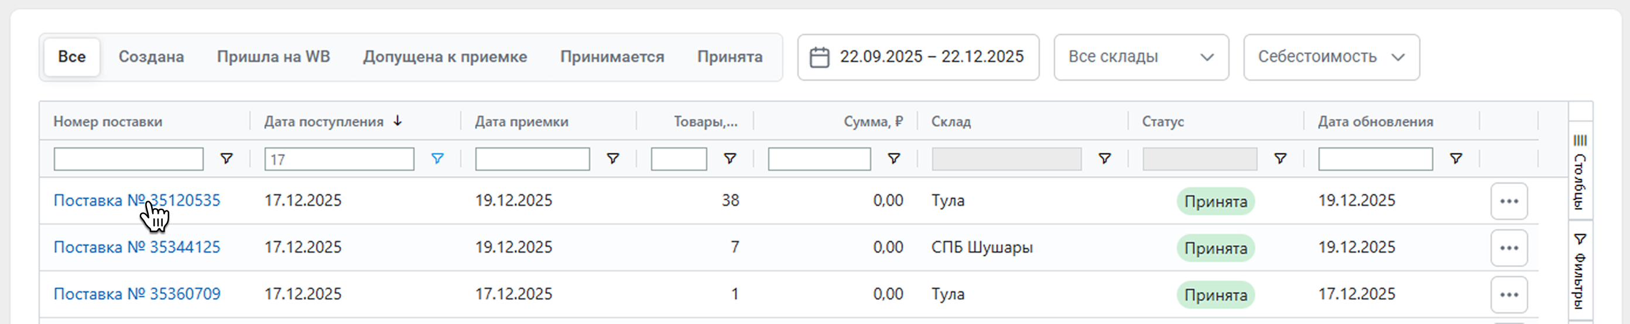Focus the Номер поставки filter input
Viewport: 1630px width, 324px height.
pyautogui.click(x=128, y=159)
